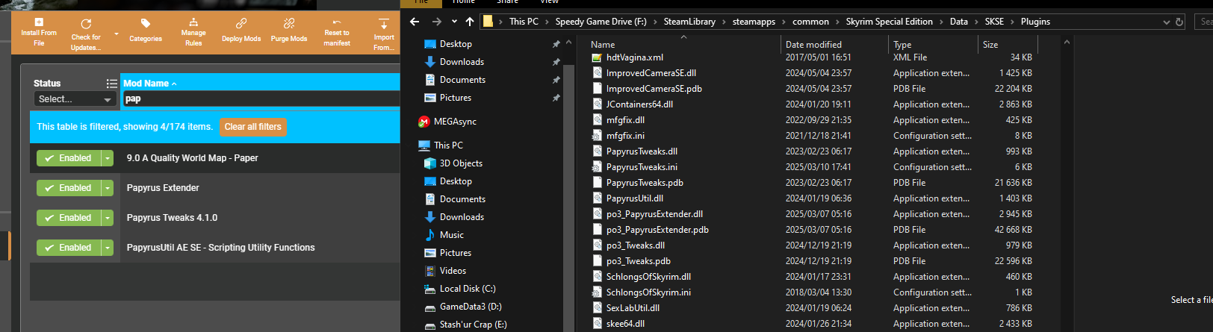Sort the file list by the Name column
Viewport: 1213px width, 332px height.
603,45
